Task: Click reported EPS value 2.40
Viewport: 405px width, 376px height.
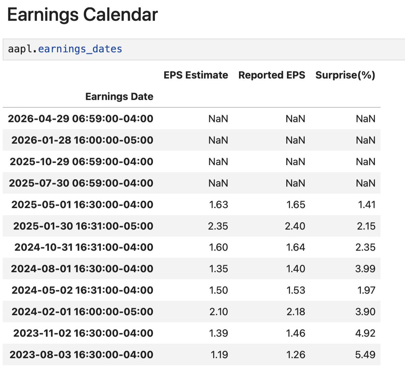Action: point(295,226)
